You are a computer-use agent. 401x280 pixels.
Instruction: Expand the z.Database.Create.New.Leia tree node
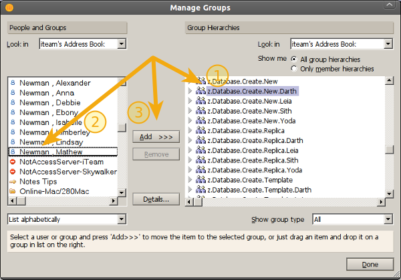coord(190,101)
